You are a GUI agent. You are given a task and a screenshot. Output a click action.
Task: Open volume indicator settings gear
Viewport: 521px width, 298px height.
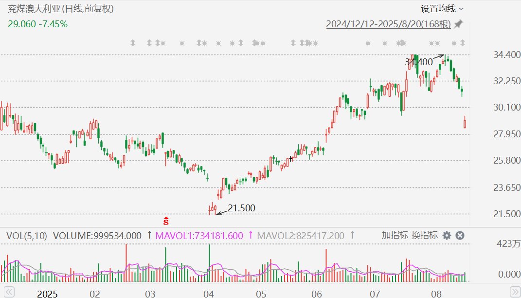click(447, 236)
